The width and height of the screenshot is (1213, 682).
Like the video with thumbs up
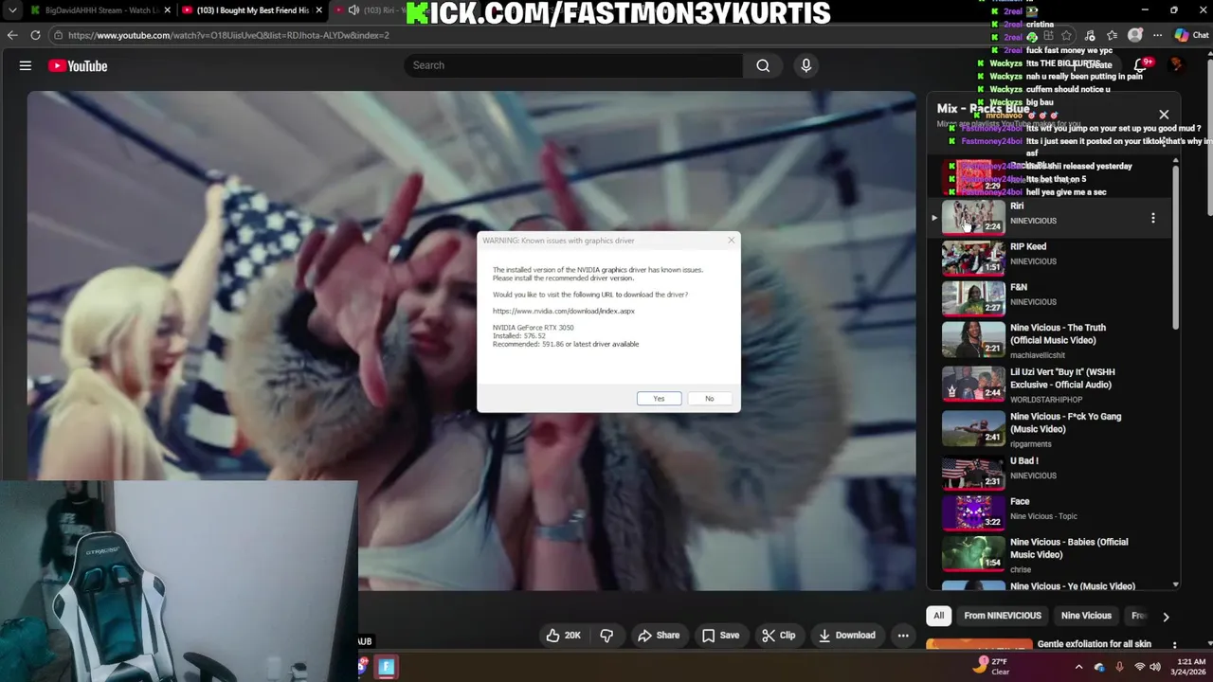(563, 636)
